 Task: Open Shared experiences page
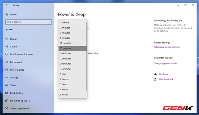[20, 108]
